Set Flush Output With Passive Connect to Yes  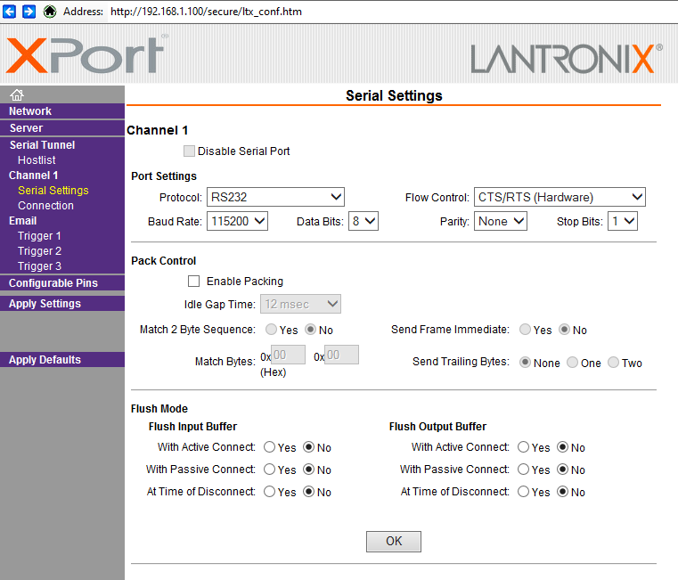(523, 470)
